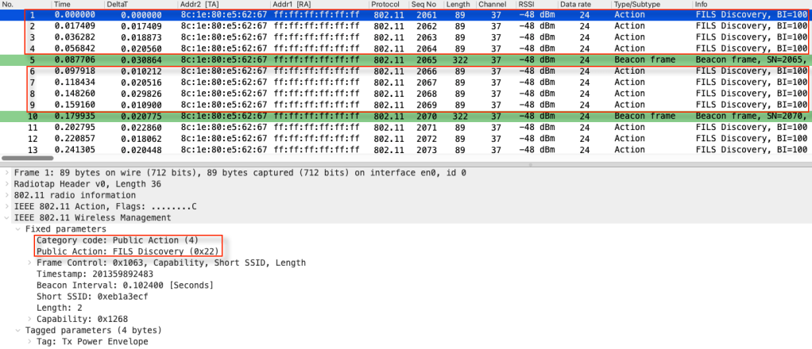This screenshot has width=812, height=349.
Task: Sort packets by the Time column header
Action: [x=63, y=5]
